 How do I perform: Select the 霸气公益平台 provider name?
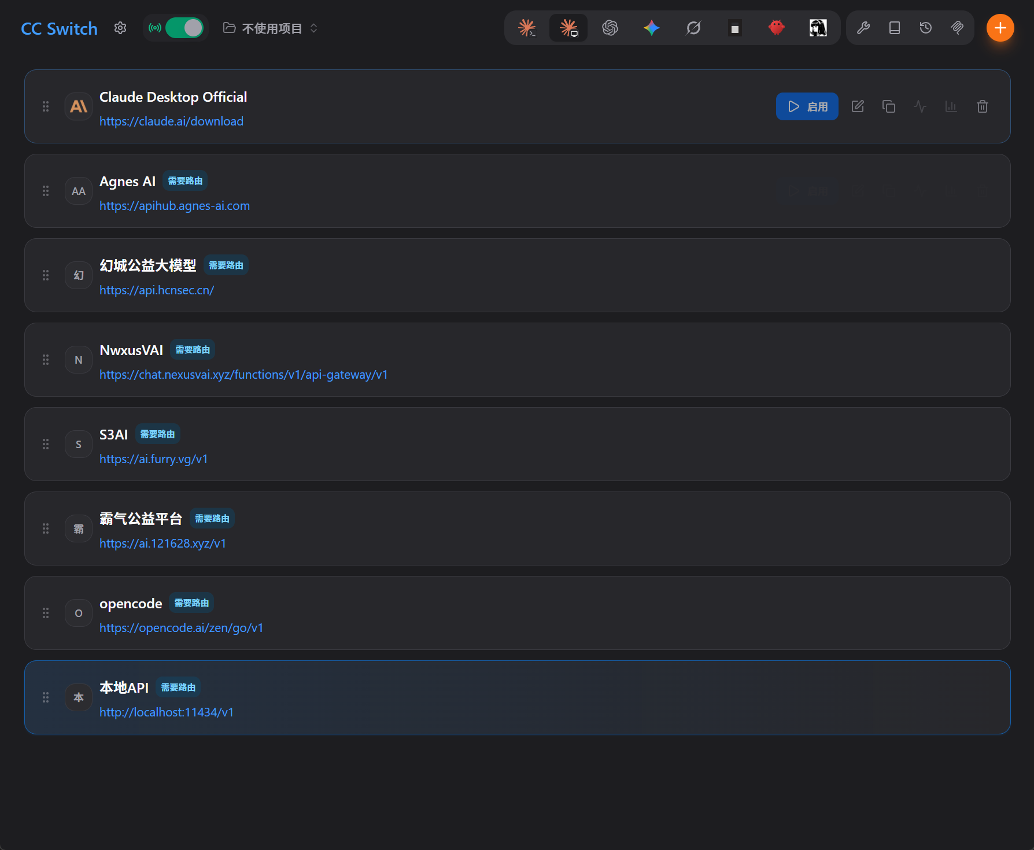click(141, 519)
